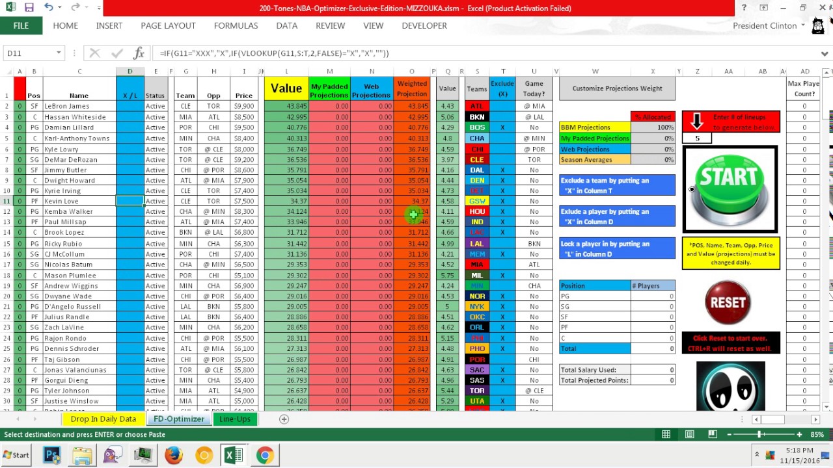
Task: Click the 85% zoom level
Action: pyautogui.click(x=818, y=434)
